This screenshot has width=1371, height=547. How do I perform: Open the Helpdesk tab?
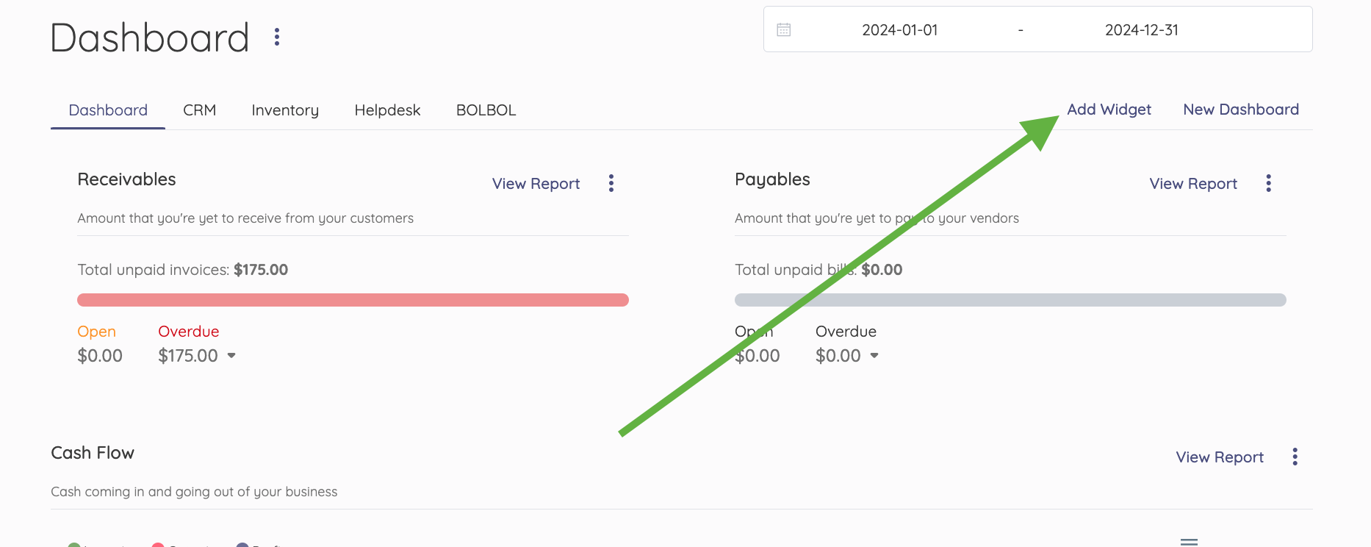pos(387,110)
